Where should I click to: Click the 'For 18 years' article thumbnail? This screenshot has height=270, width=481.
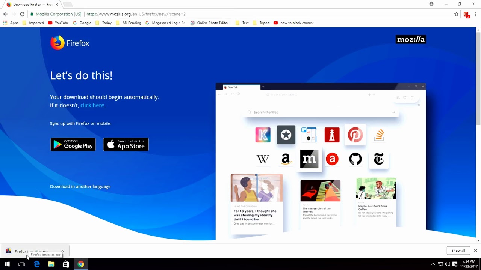tap(257, 188)
